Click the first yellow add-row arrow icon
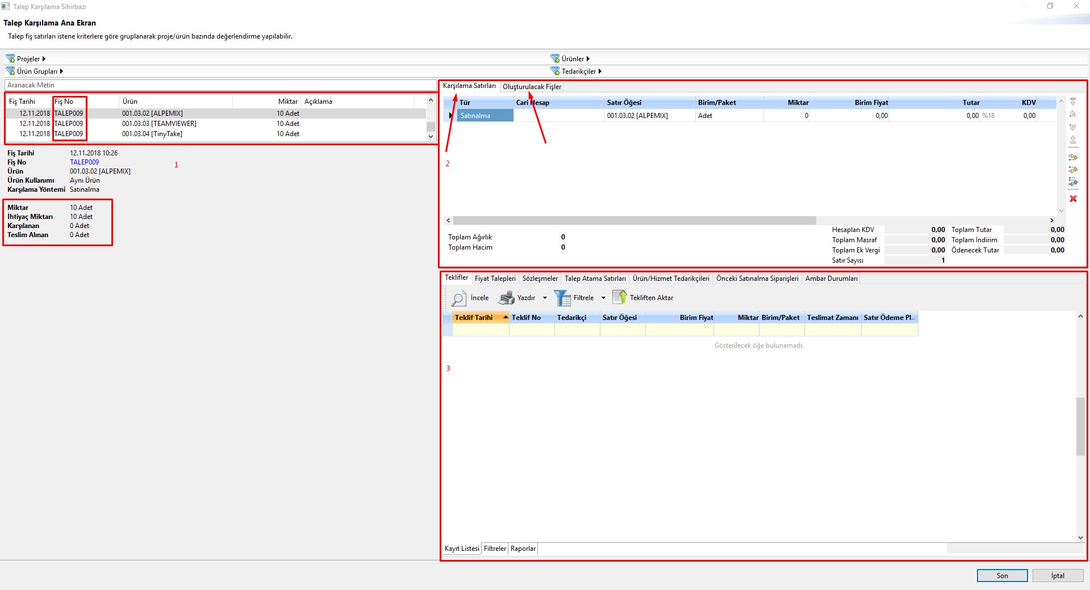The image size is (1090, 590). (x=1073, y=158)
